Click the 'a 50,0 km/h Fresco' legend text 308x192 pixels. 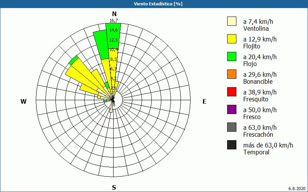click(260, 113)
